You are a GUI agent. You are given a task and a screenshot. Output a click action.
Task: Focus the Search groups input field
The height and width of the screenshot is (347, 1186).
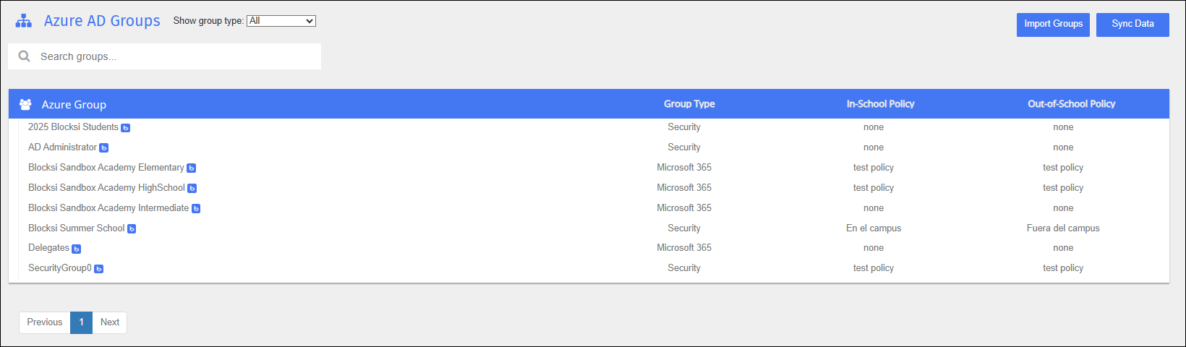tap(164, 56)
